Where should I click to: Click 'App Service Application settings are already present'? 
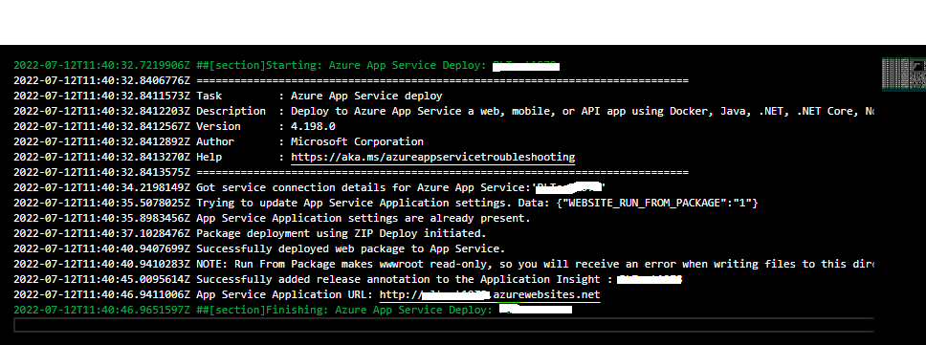272,218
